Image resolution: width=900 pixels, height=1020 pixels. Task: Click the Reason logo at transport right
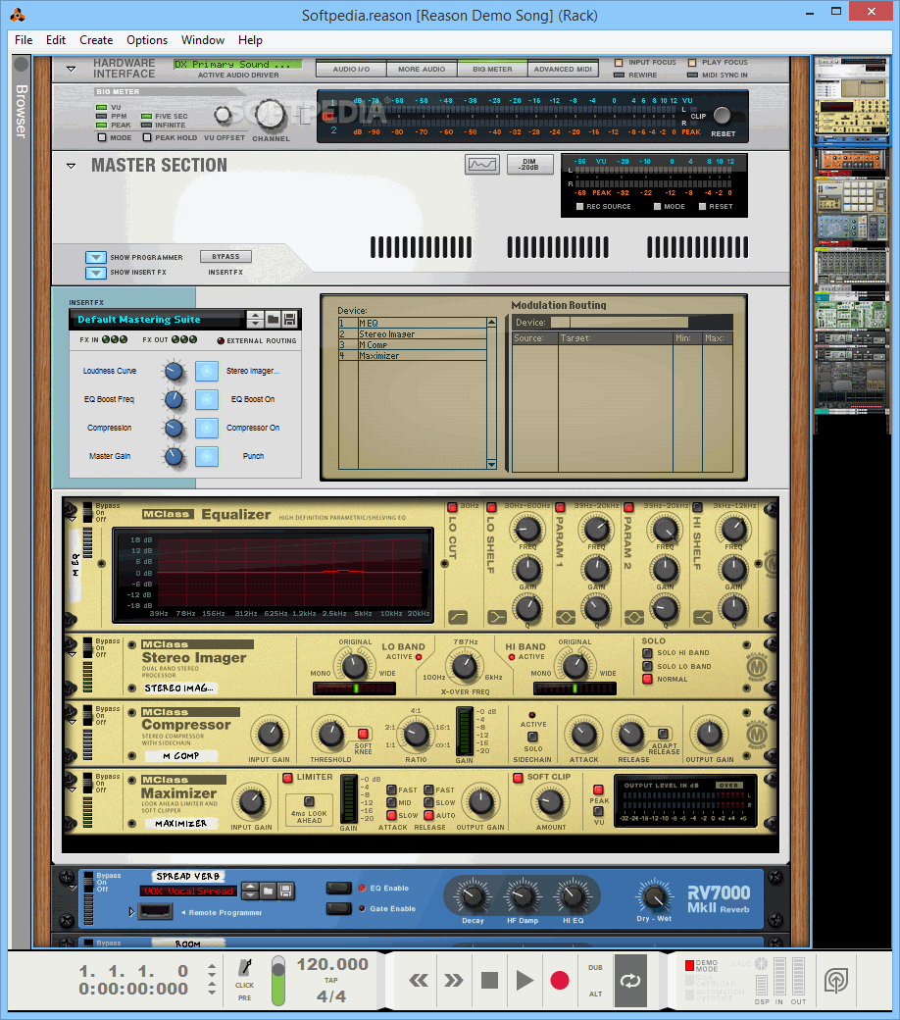836,980
